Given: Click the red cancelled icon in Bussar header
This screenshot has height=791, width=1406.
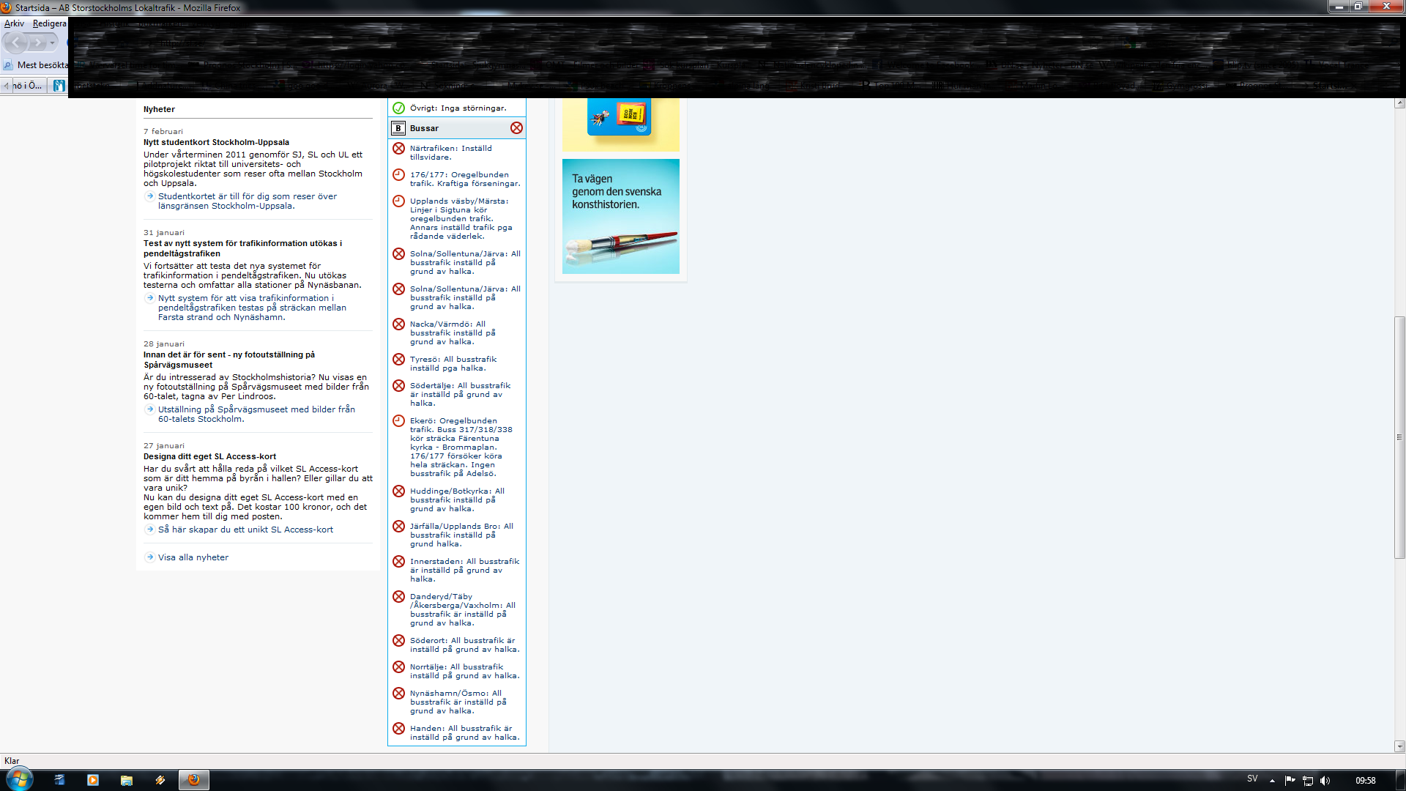Looking at the screenshot, I should coord(516,128).
